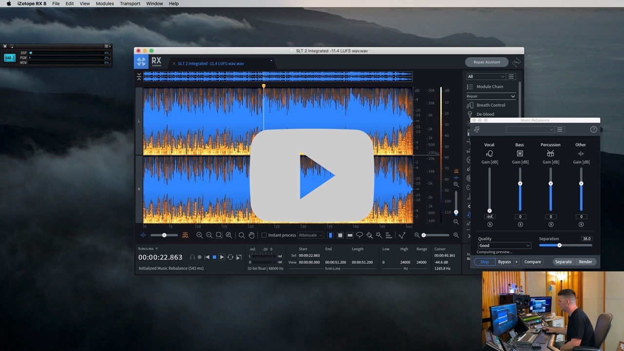Click the Separation value field 38.0

coord(586,239)
